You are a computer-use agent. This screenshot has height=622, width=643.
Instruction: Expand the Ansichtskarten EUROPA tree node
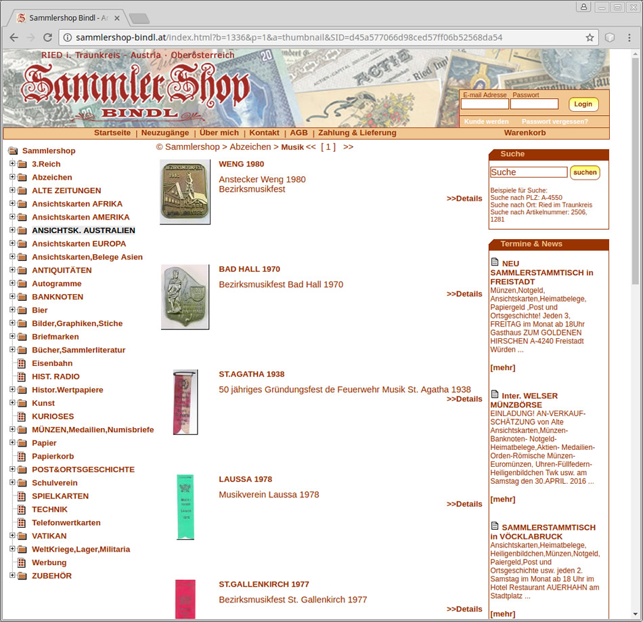(12, 243)
